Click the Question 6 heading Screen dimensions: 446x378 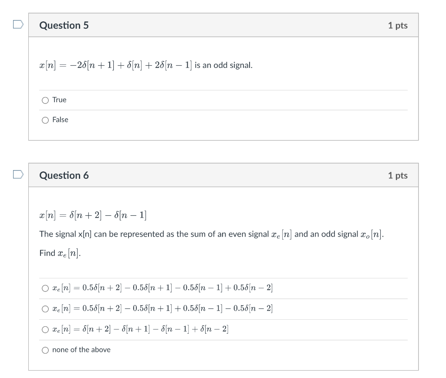[64, 175]
